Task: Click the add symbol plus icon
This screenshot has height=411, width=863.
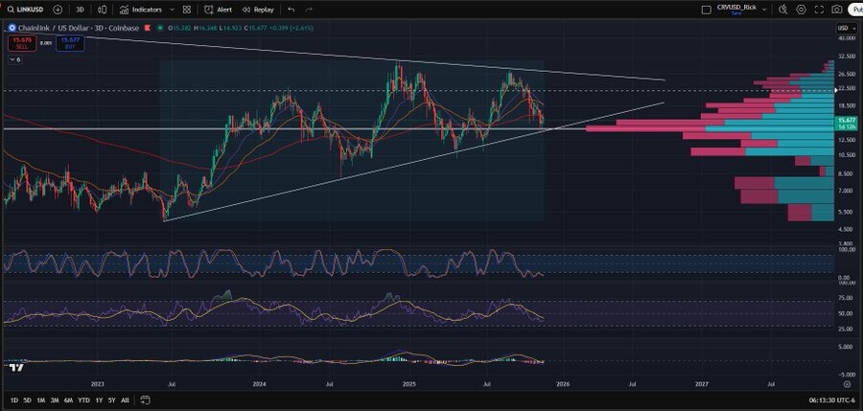Action: (58, 9)
